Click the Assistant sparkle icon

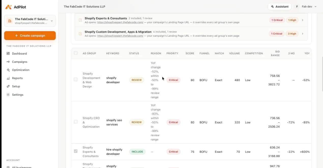point(272,7)
